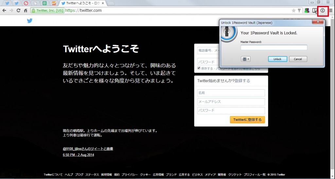The width and height of the screenshot is (335, 179).
Task: Click the Trello-style board extension icon
Action: coord(315,10)
